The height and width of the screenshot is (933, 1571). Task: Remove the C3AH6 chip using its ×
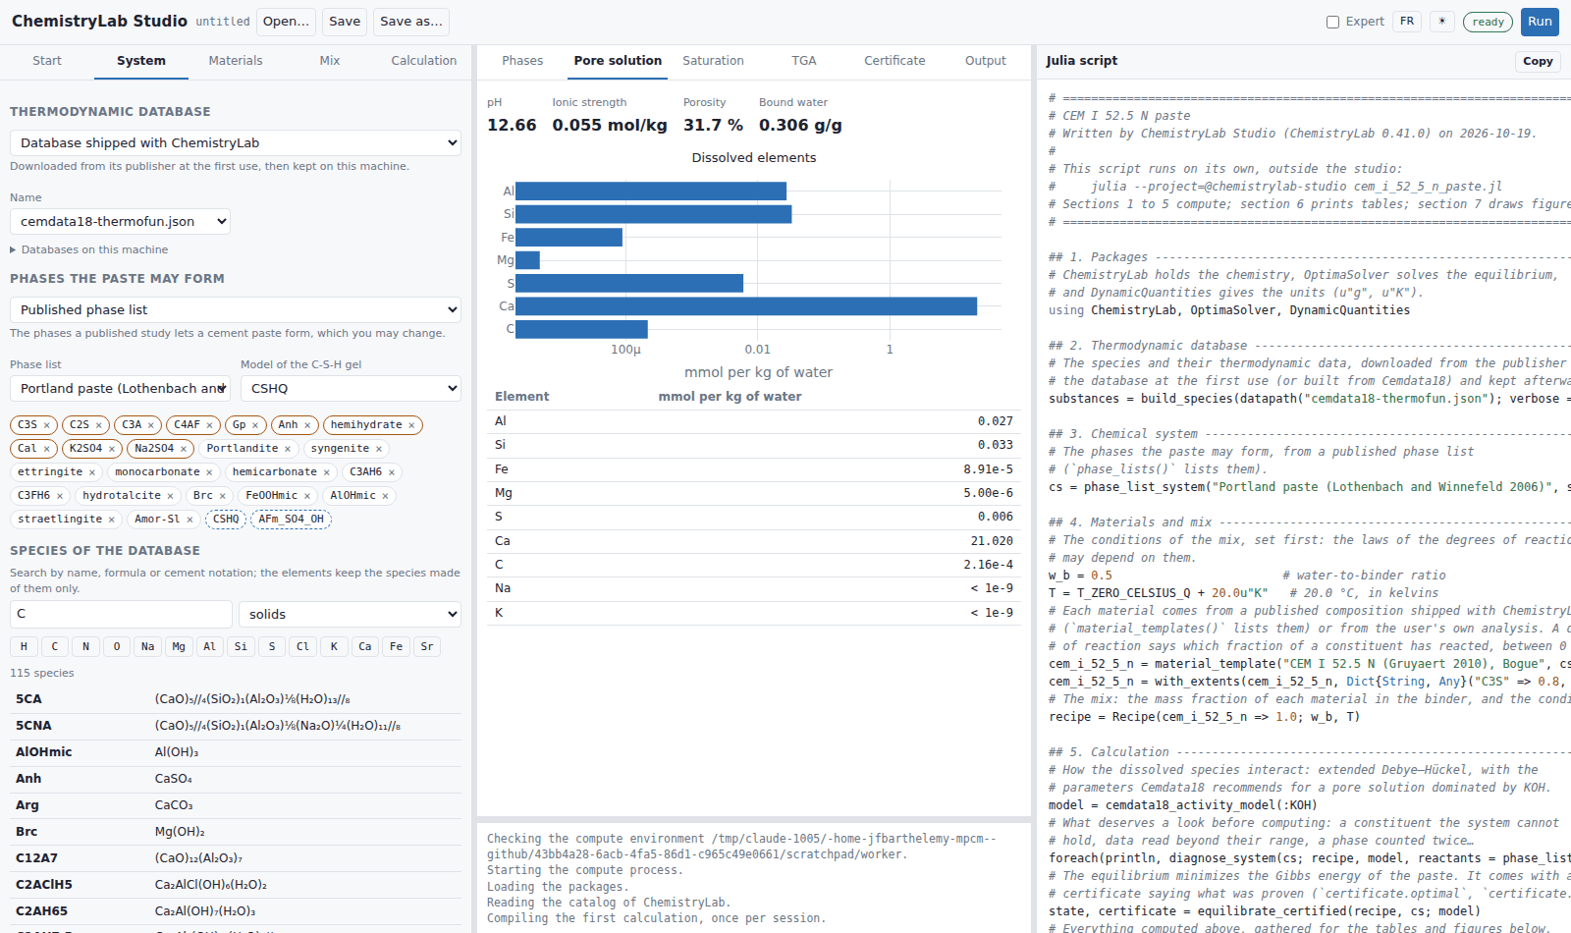pos(392,472)
